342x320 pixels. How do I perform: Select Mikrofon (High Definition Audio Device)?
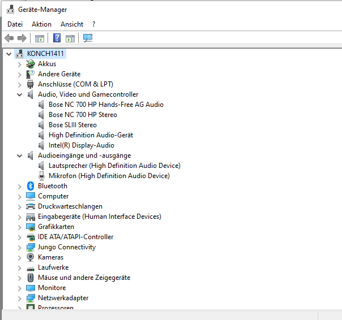109,176
